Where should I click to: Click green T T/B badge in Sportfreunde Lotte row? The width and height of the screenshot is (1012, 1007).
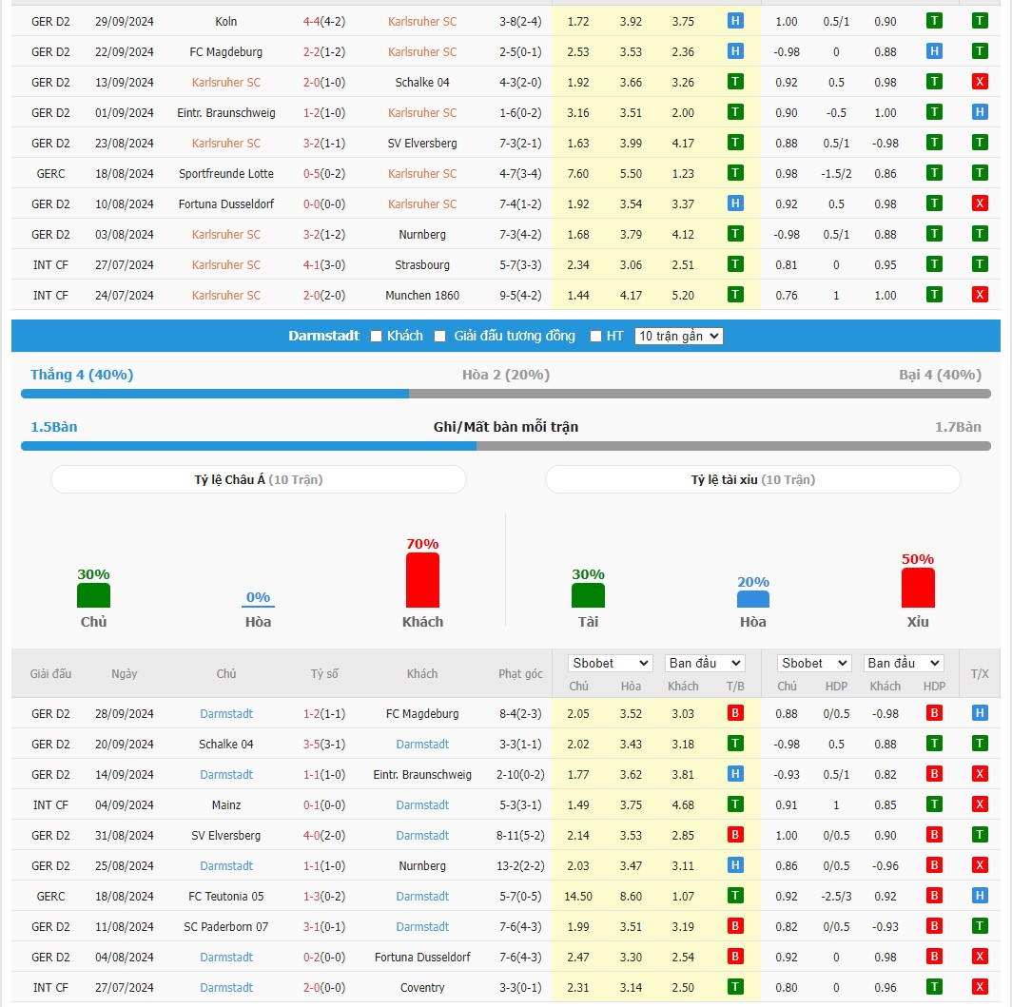pos(735,172)
